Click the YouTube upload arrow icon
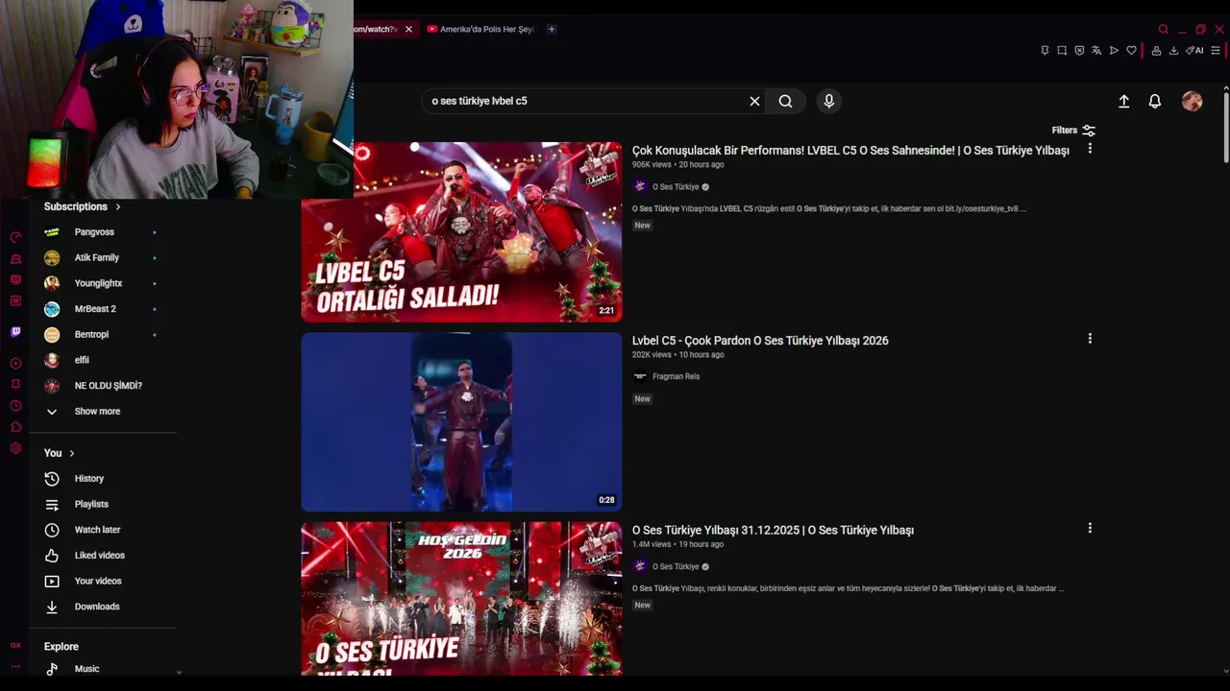1230x691 pixels. (1123, 101)
